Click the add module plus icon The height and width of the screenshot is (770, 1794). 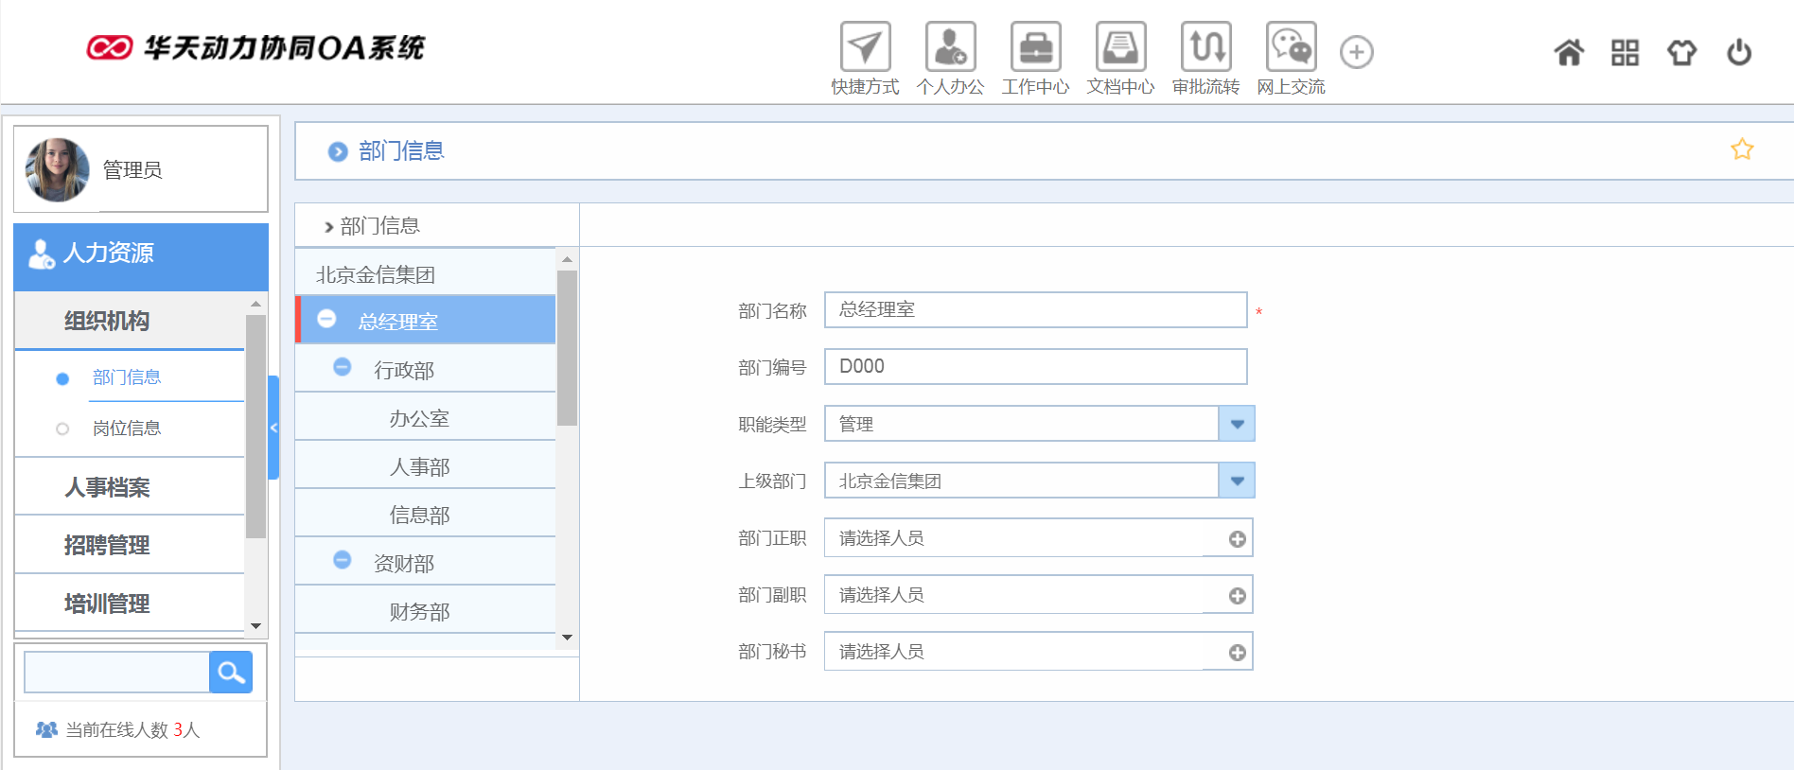pyautogui.click(x=1357, y=52)
